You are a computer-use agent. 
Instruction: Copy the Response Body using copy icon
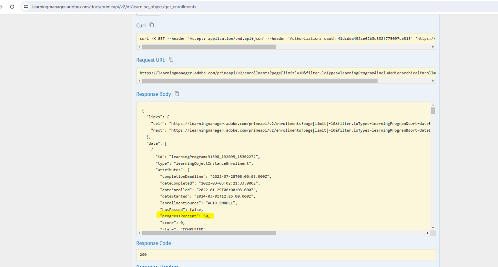pos(177,94)
